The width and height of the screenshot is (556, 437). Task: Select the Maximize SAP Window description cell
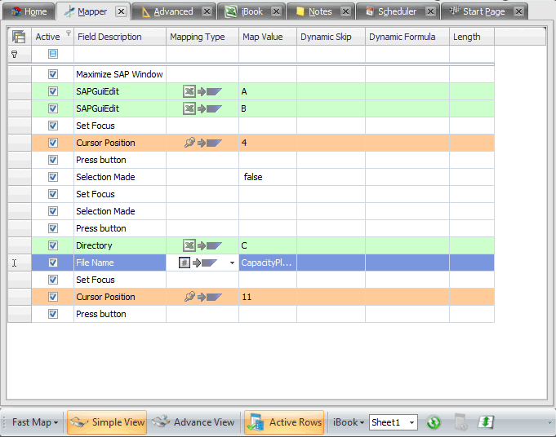pyautogui.click(x=120, y=74)
